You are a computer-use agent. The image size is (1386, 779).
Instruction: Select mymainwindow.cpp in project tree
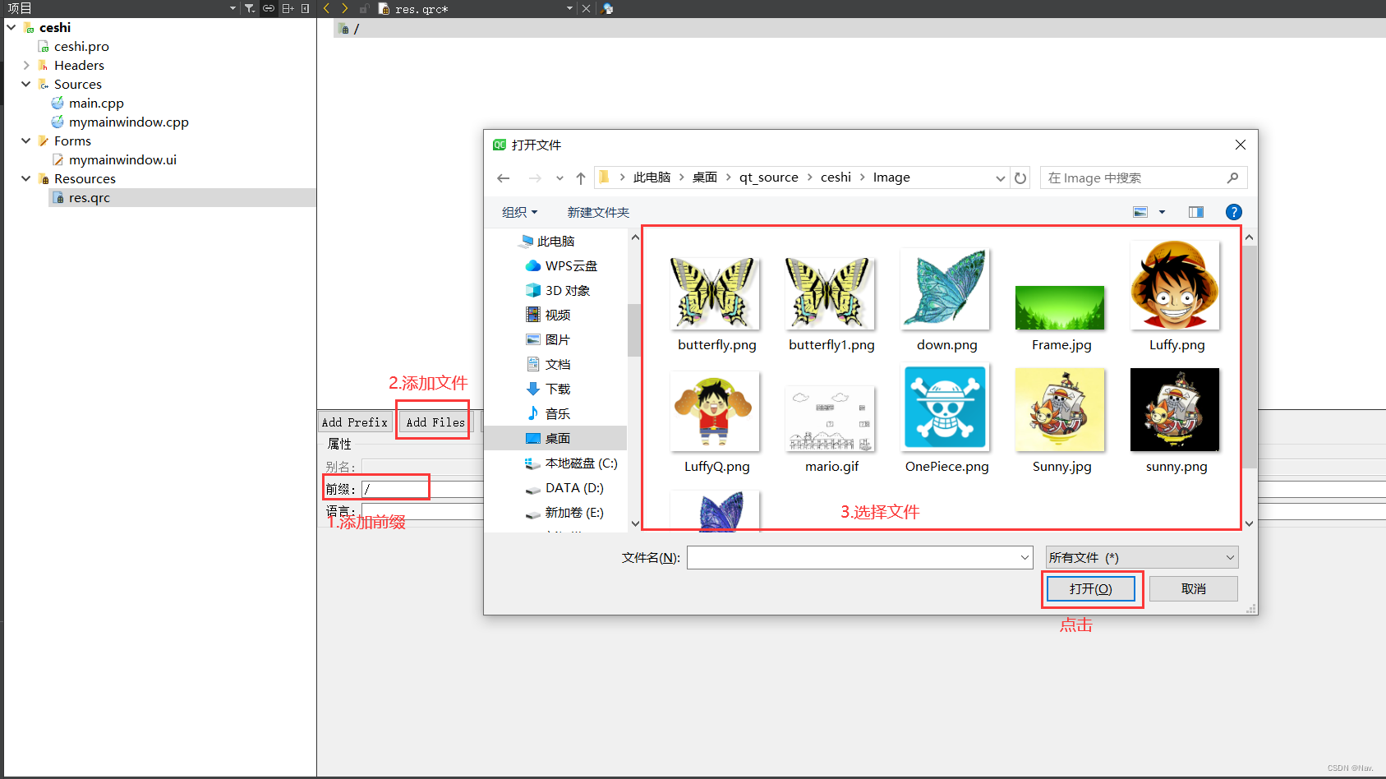coord(129,122)
